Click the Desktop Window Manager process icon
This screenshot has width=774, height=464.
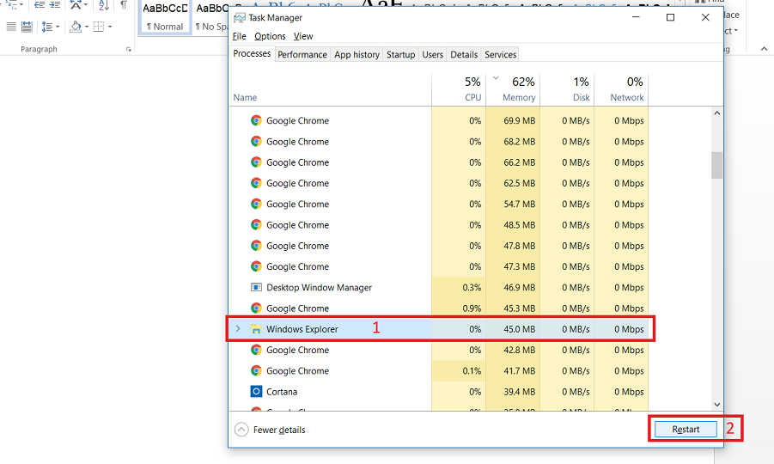(x=256, y=287)
